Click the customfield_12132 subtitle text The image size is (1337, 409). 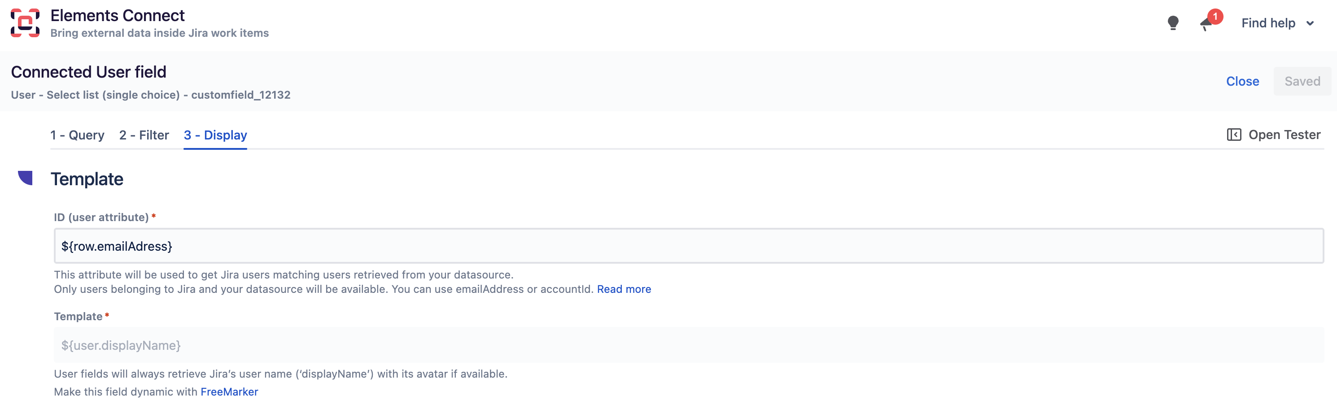[x=241, y=95]
